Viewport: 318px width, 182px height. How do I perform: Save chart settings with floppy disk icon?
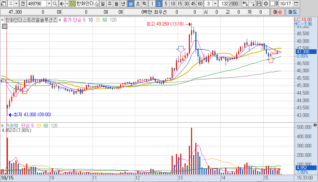pyautogui.click(x=259, y=4)
